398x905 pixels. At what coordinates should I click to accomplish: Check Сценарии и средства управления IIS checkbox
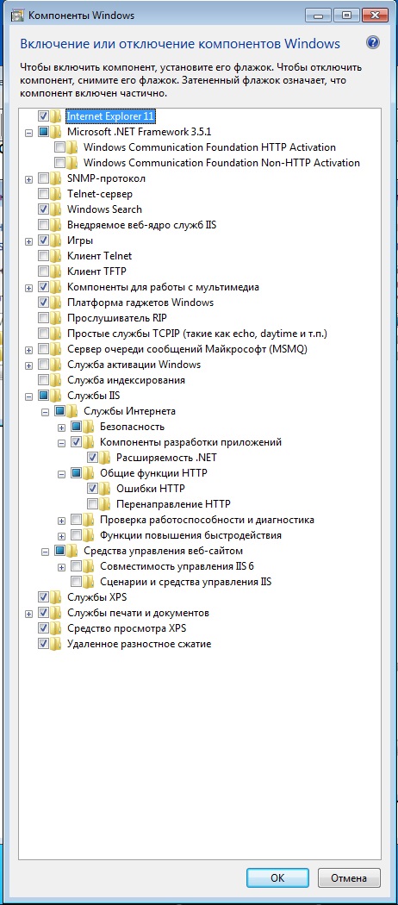76,581
